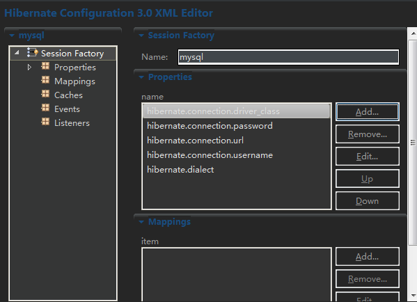Select hibernate.connection.driver_class property
The width and height of the screenshot is (417, 302).
tap(237, 111)
